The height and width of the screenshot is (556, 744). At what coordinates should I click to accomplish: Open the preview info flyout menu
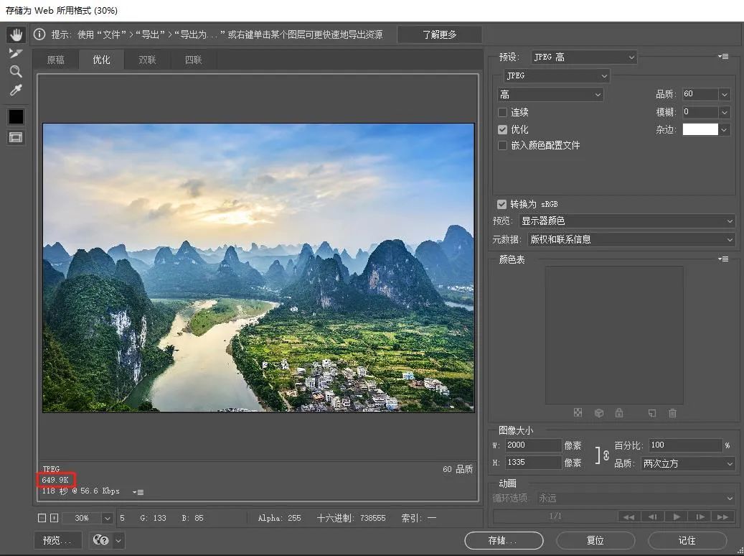pyautogui.click(x=138, y=492)
